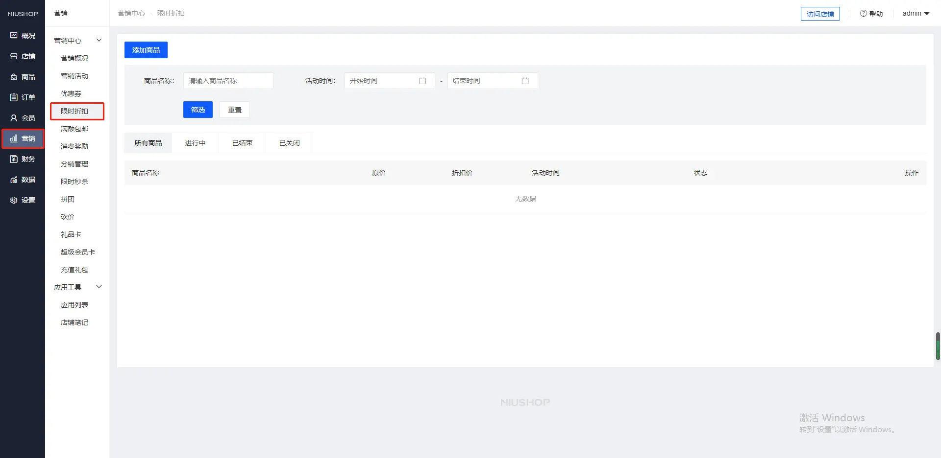This screenshot has width=941, height=458.
Task: Click the 数据 data chart icon
Action: (14, 180)
